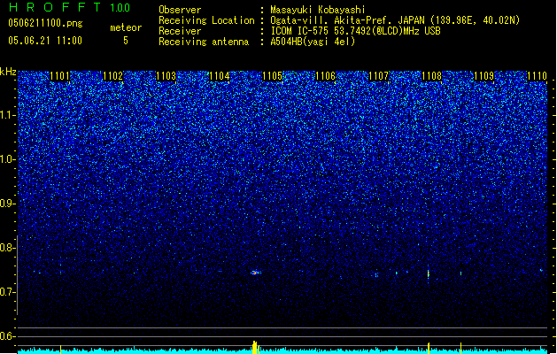Click time marker 1104
Screen dimensions: 557x354
pos(220,76)
